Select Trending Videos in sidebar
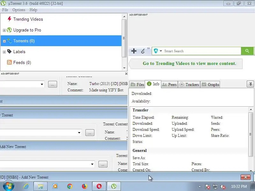Screen dimensions: 255x191 click(28, 19)
